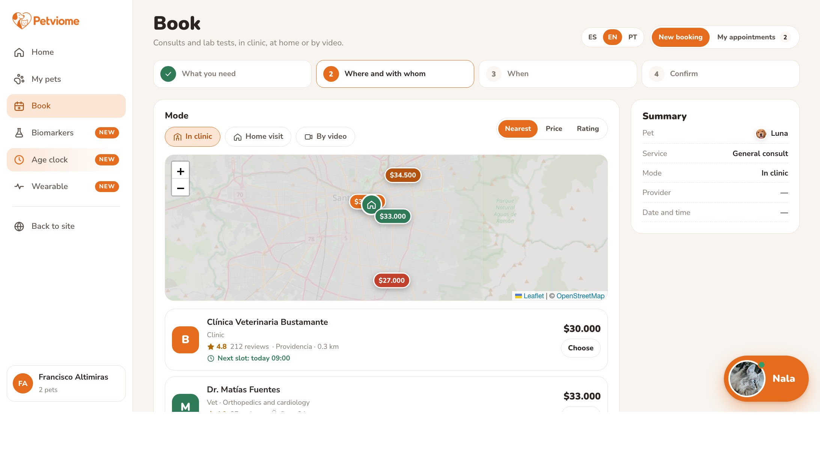Open Nala chat assistant bubble
Viewport: 820px width, 461px height.
766,378
